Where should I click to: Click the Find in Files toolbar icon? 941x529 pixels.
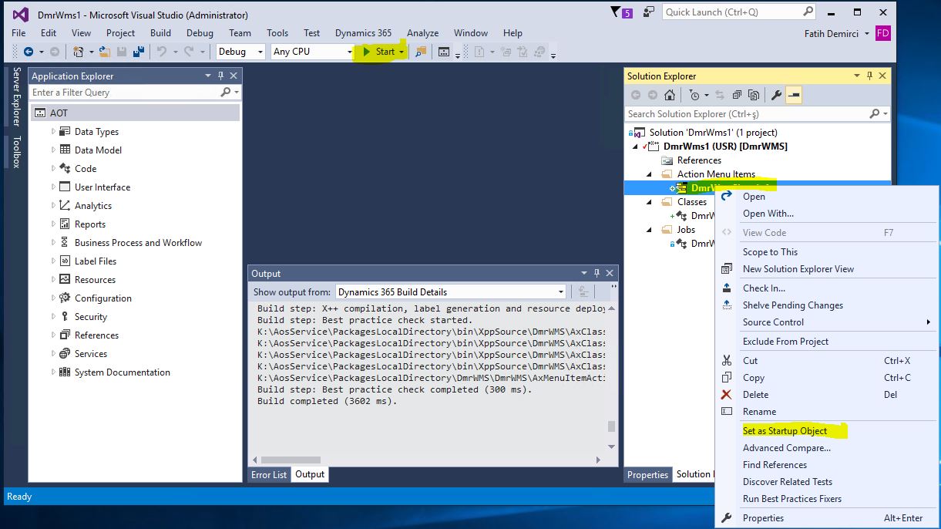point(421,52)
